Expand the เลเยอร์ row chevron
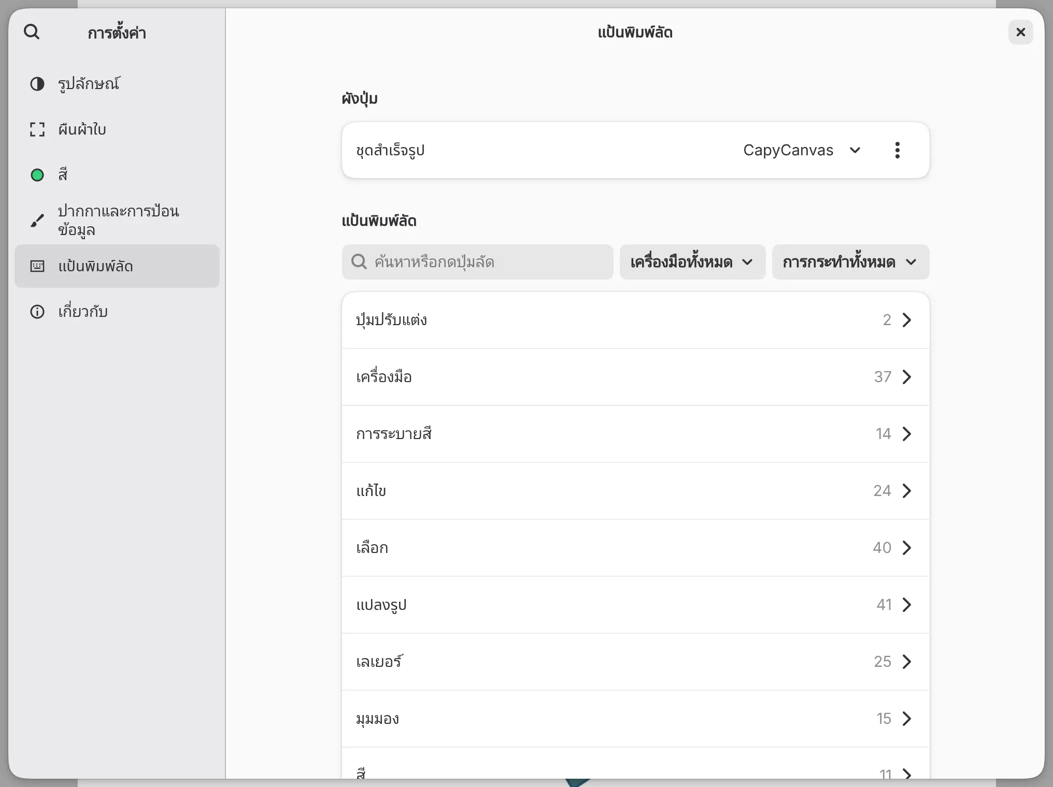Image resolution: width=1053 pixels, height=787 pixels. (906, 662)
